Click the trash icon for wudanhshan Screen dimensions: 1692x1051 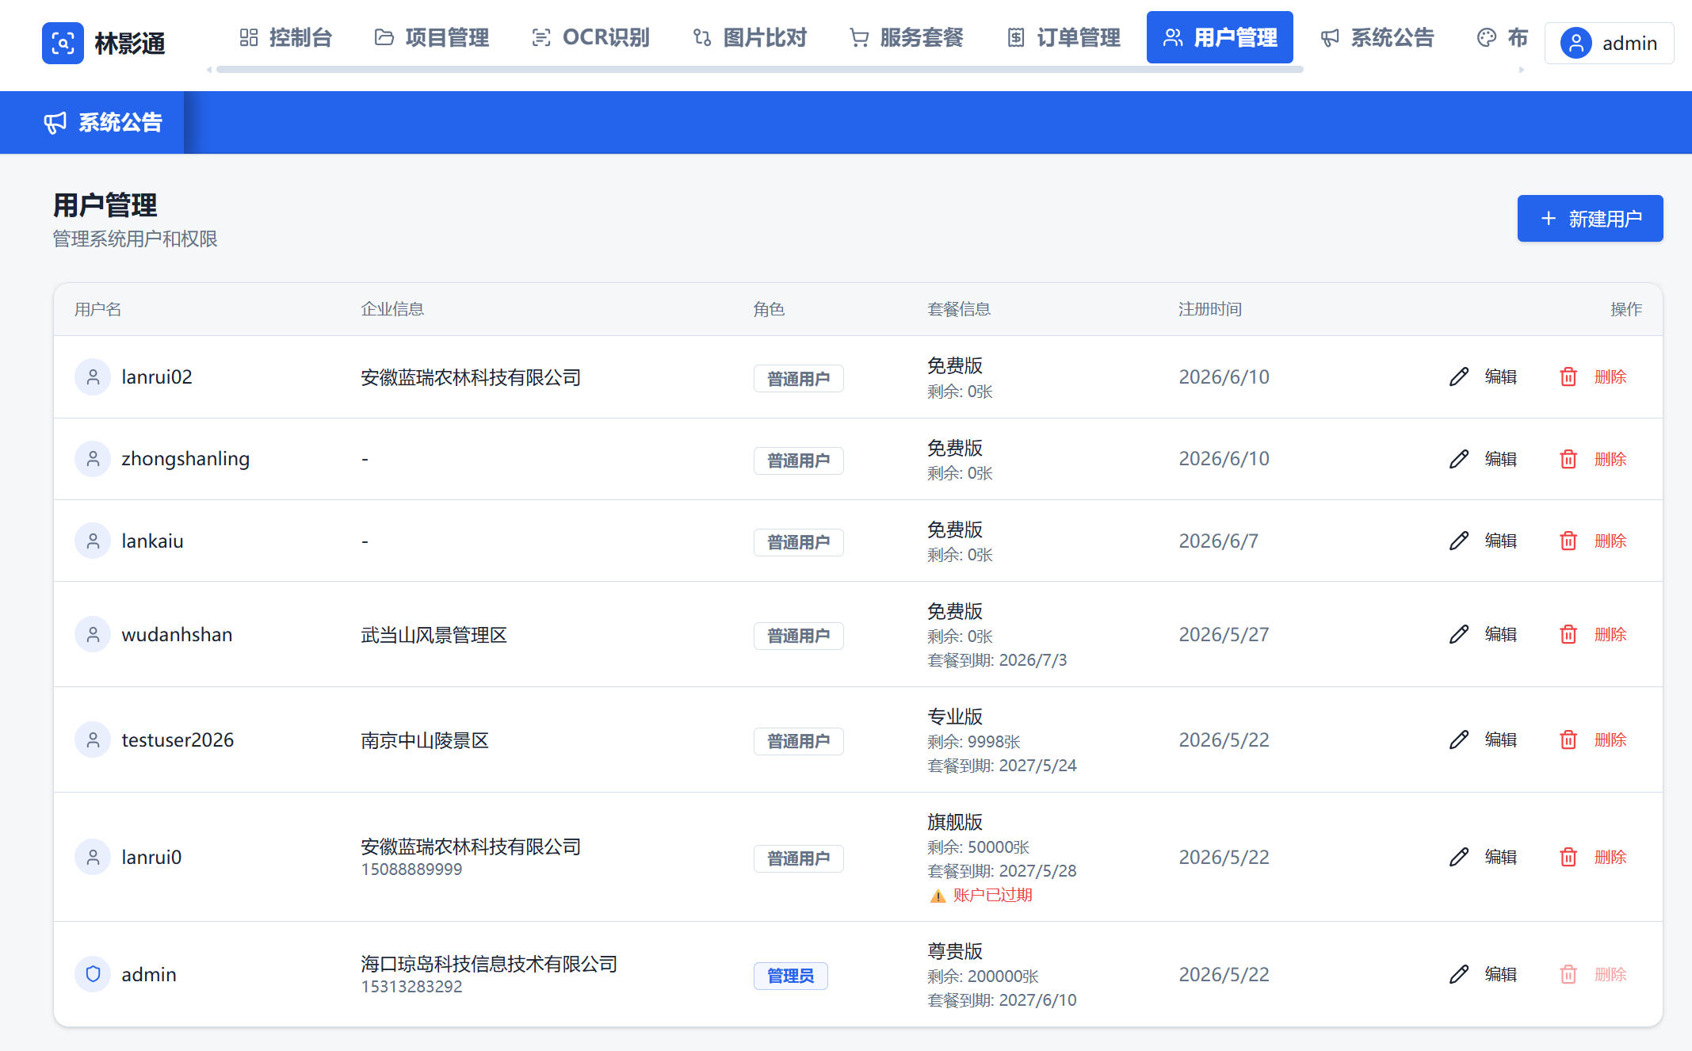coord(1568,634)
